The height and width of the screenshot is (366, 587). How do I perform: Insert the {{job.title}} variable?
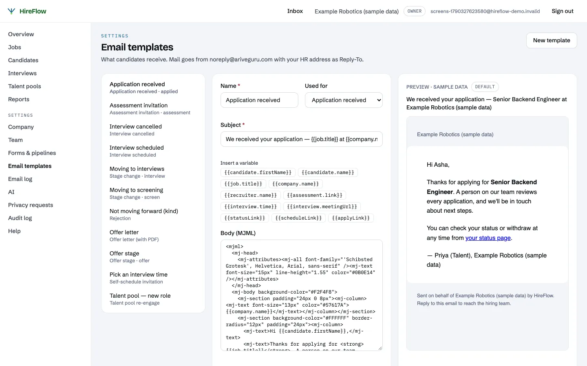(243, 184)
